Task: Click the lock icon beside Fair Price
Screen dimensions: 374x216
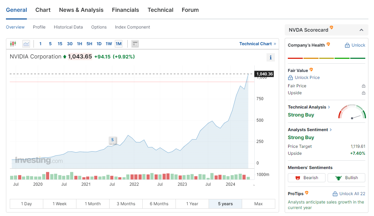Action: point(364,86)
